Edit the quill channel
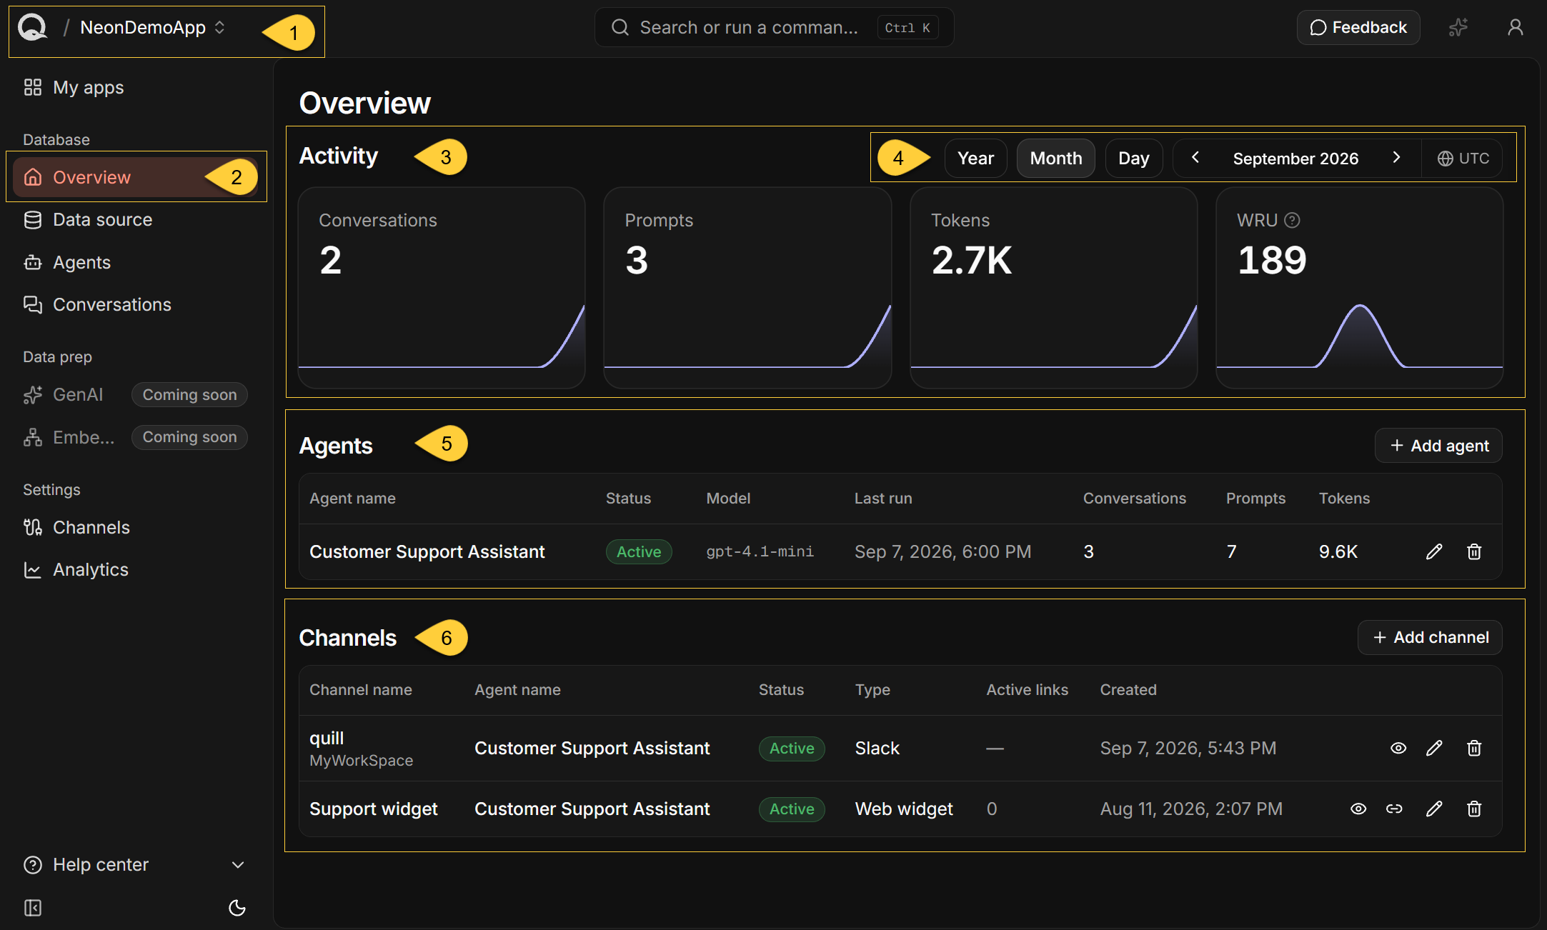1547x930 pixels. point(1434,748)
